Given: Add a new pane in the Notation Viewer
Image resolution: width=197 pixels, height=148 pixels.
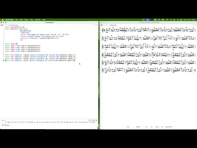Looking at the screenshot, I should click(193, 25).
